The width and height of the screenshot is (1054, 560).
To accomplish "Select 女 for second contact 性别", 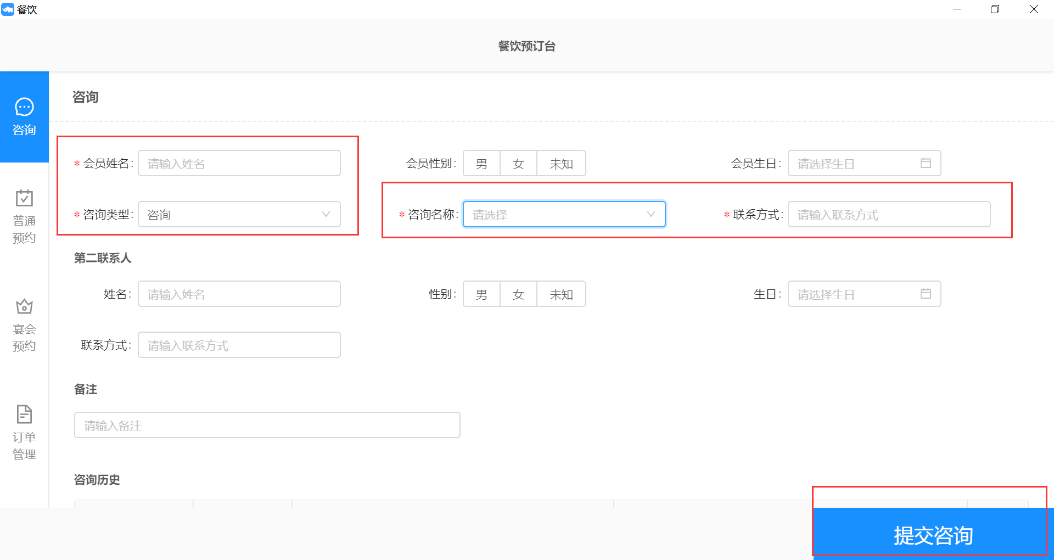I will click(518, 294).
